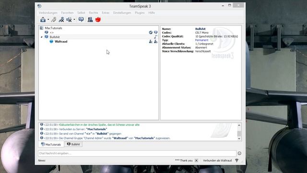Click the TeamSpeak logo in title bar
This screenshot has height=173, width=307.
coord(39,6)
